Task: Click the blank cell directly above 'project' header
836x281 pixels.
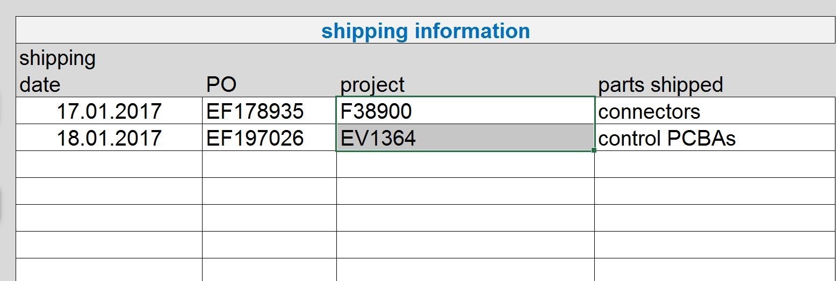Action: pyautogui.click(x=465, y=57)
